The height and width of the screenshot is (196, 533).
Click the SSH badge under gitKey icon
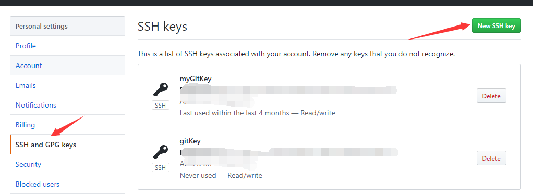coord(161,167)
